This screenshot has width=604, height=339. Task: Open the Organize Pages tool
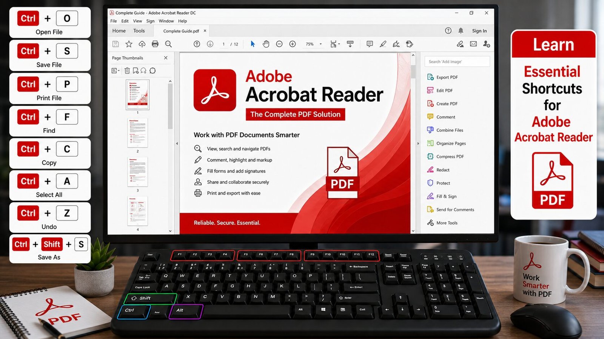pos(446,143)
